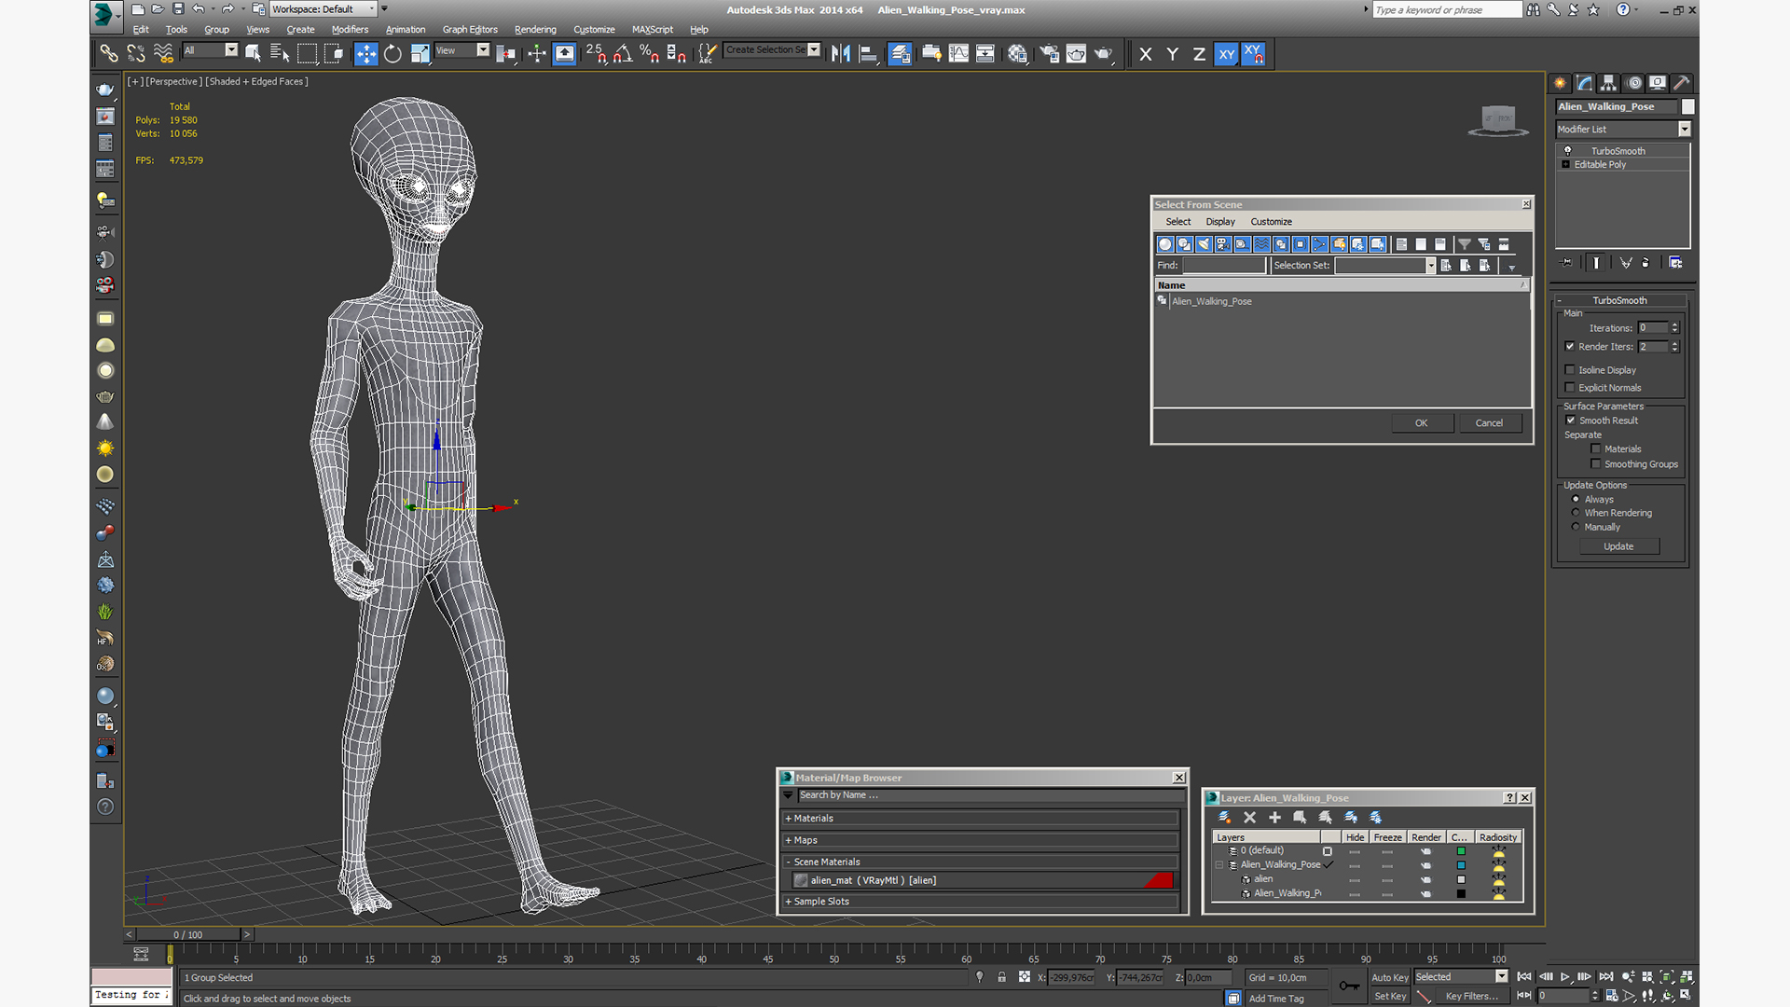The width and height of the screenshot is (1790, 1007).
Task: Open the Animation menu
Action: click(x=406, y=30)
